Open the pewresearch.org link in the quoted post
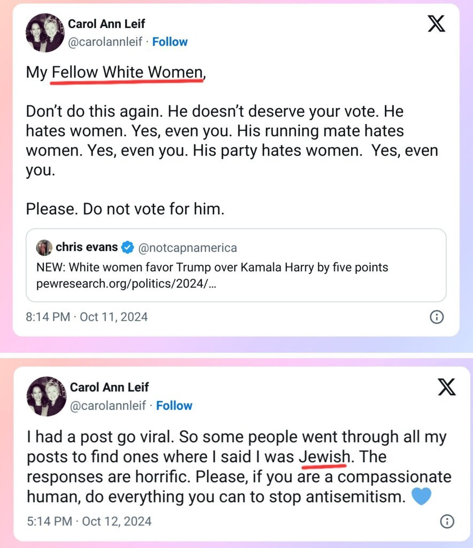 coord(126,284)
